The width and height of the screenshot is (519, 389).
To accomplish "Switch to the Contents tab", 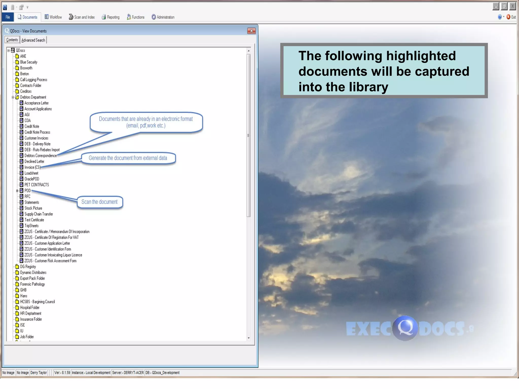I will point(12,40).
